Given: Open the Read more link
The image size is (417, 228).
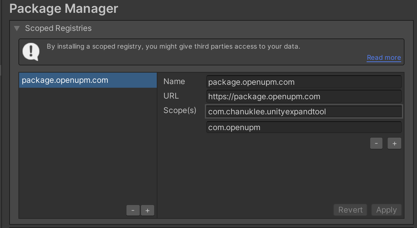Looking at the screenshot, I should 384,57.
